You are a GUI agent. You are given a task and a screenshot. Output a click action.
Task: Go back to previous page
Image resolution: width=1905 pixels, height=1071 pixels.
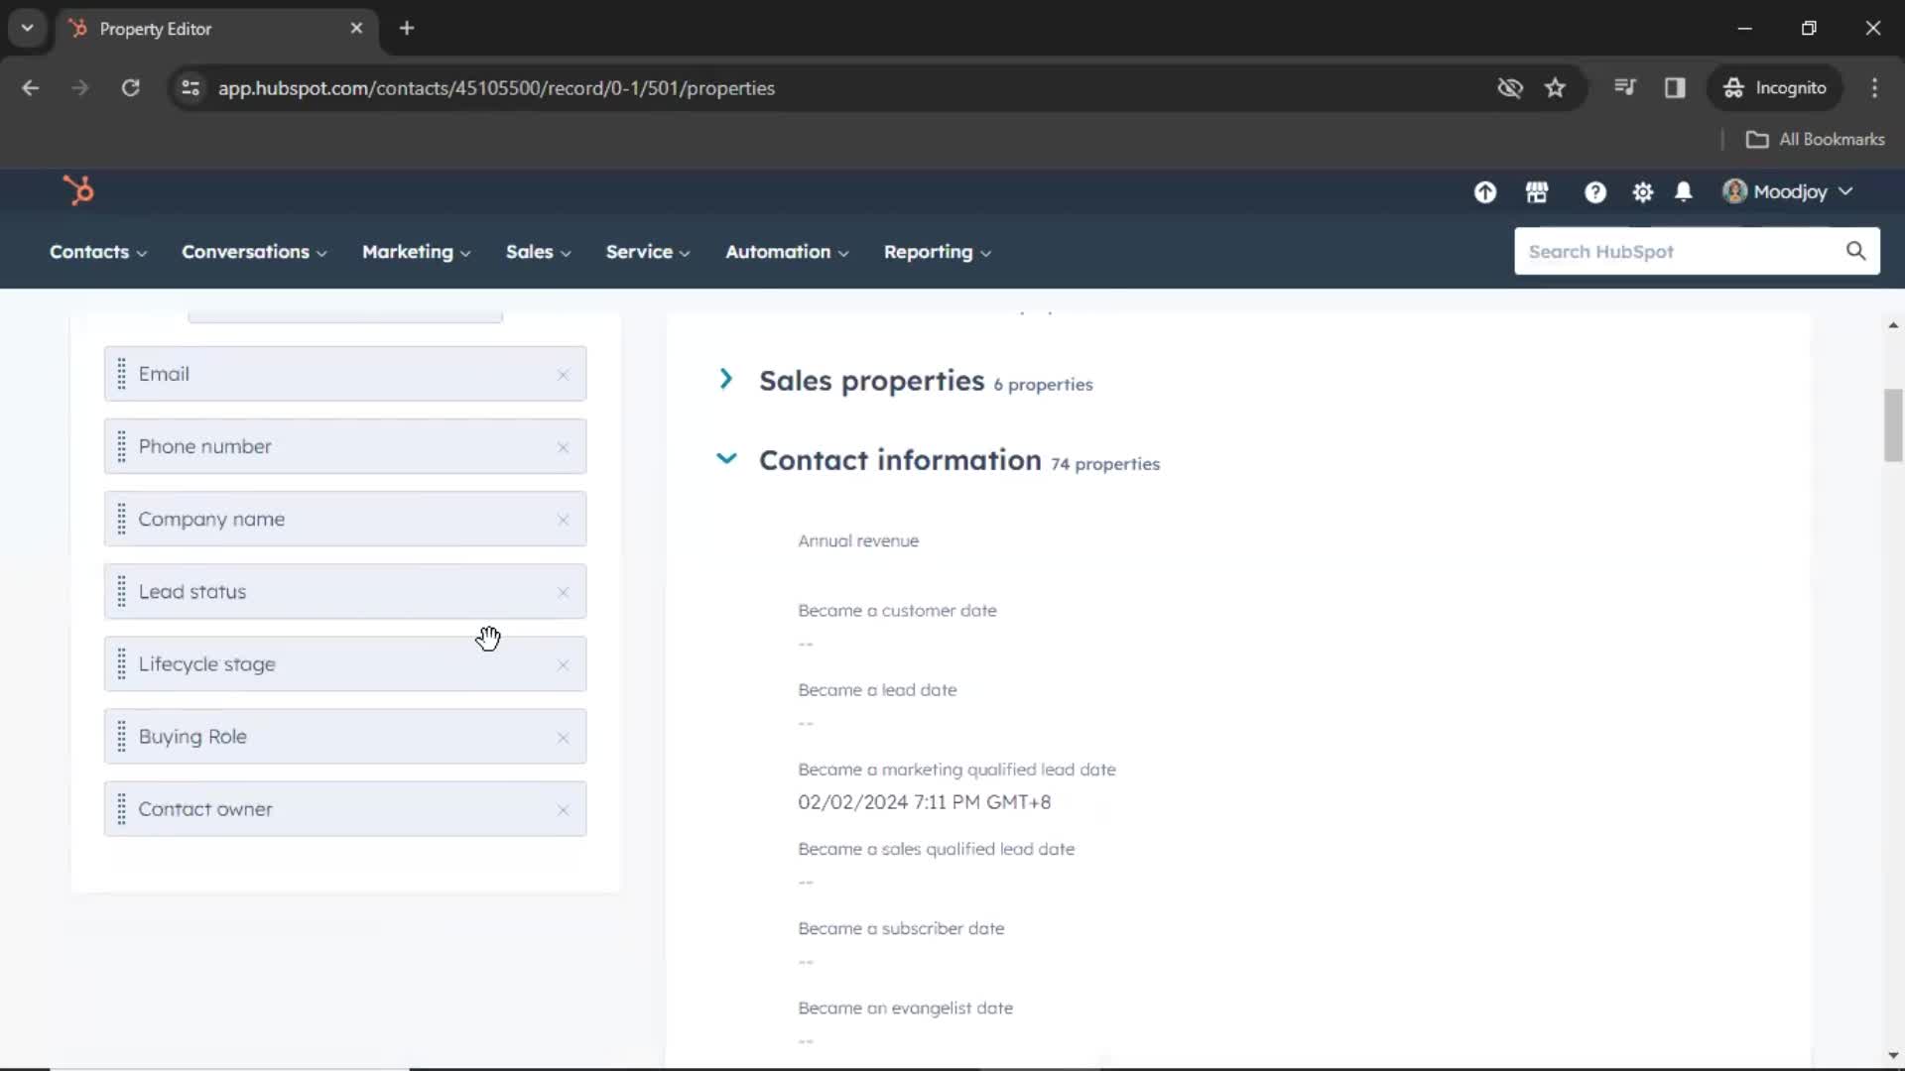[x=31, y=87]
